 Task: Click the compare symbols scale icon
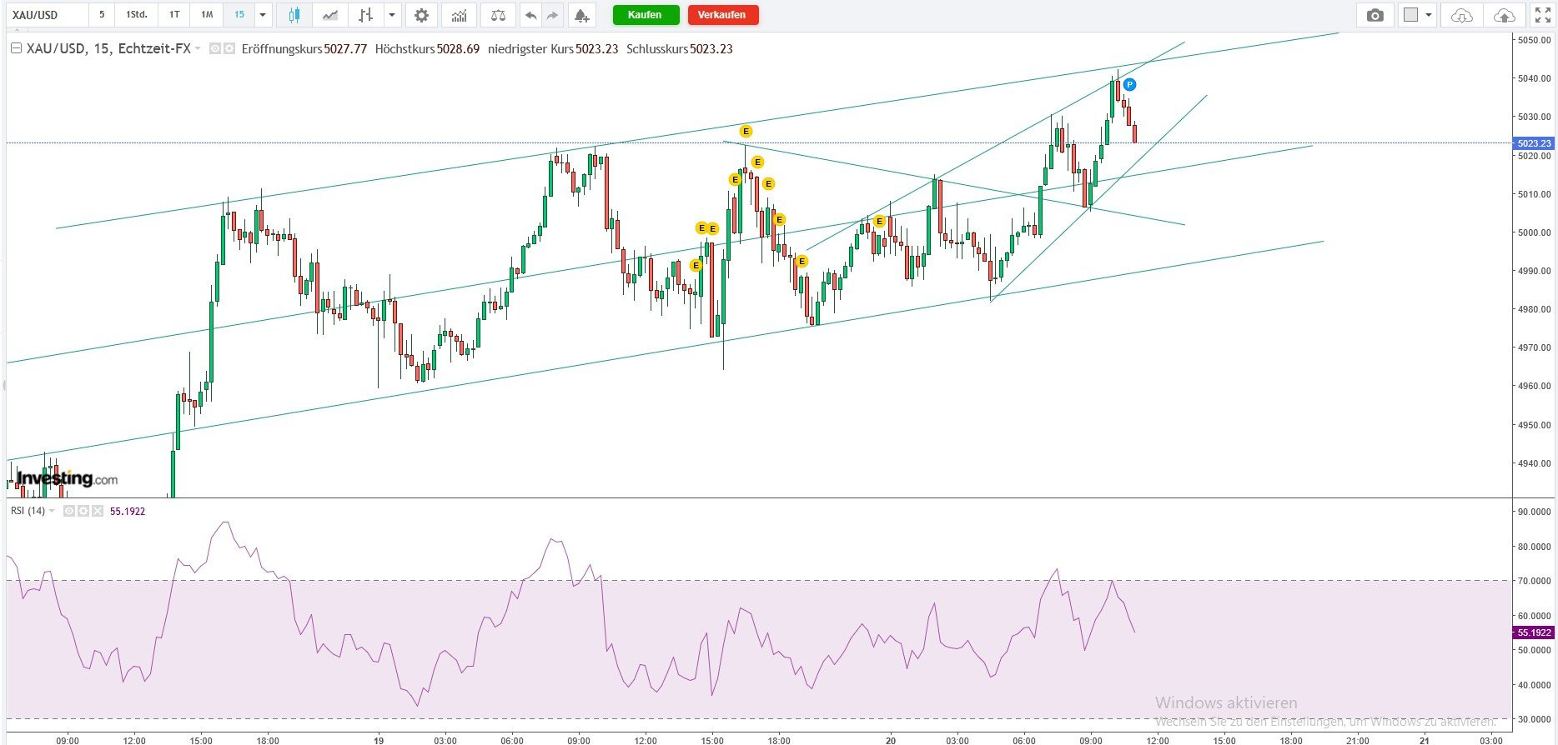click(498, 15)
